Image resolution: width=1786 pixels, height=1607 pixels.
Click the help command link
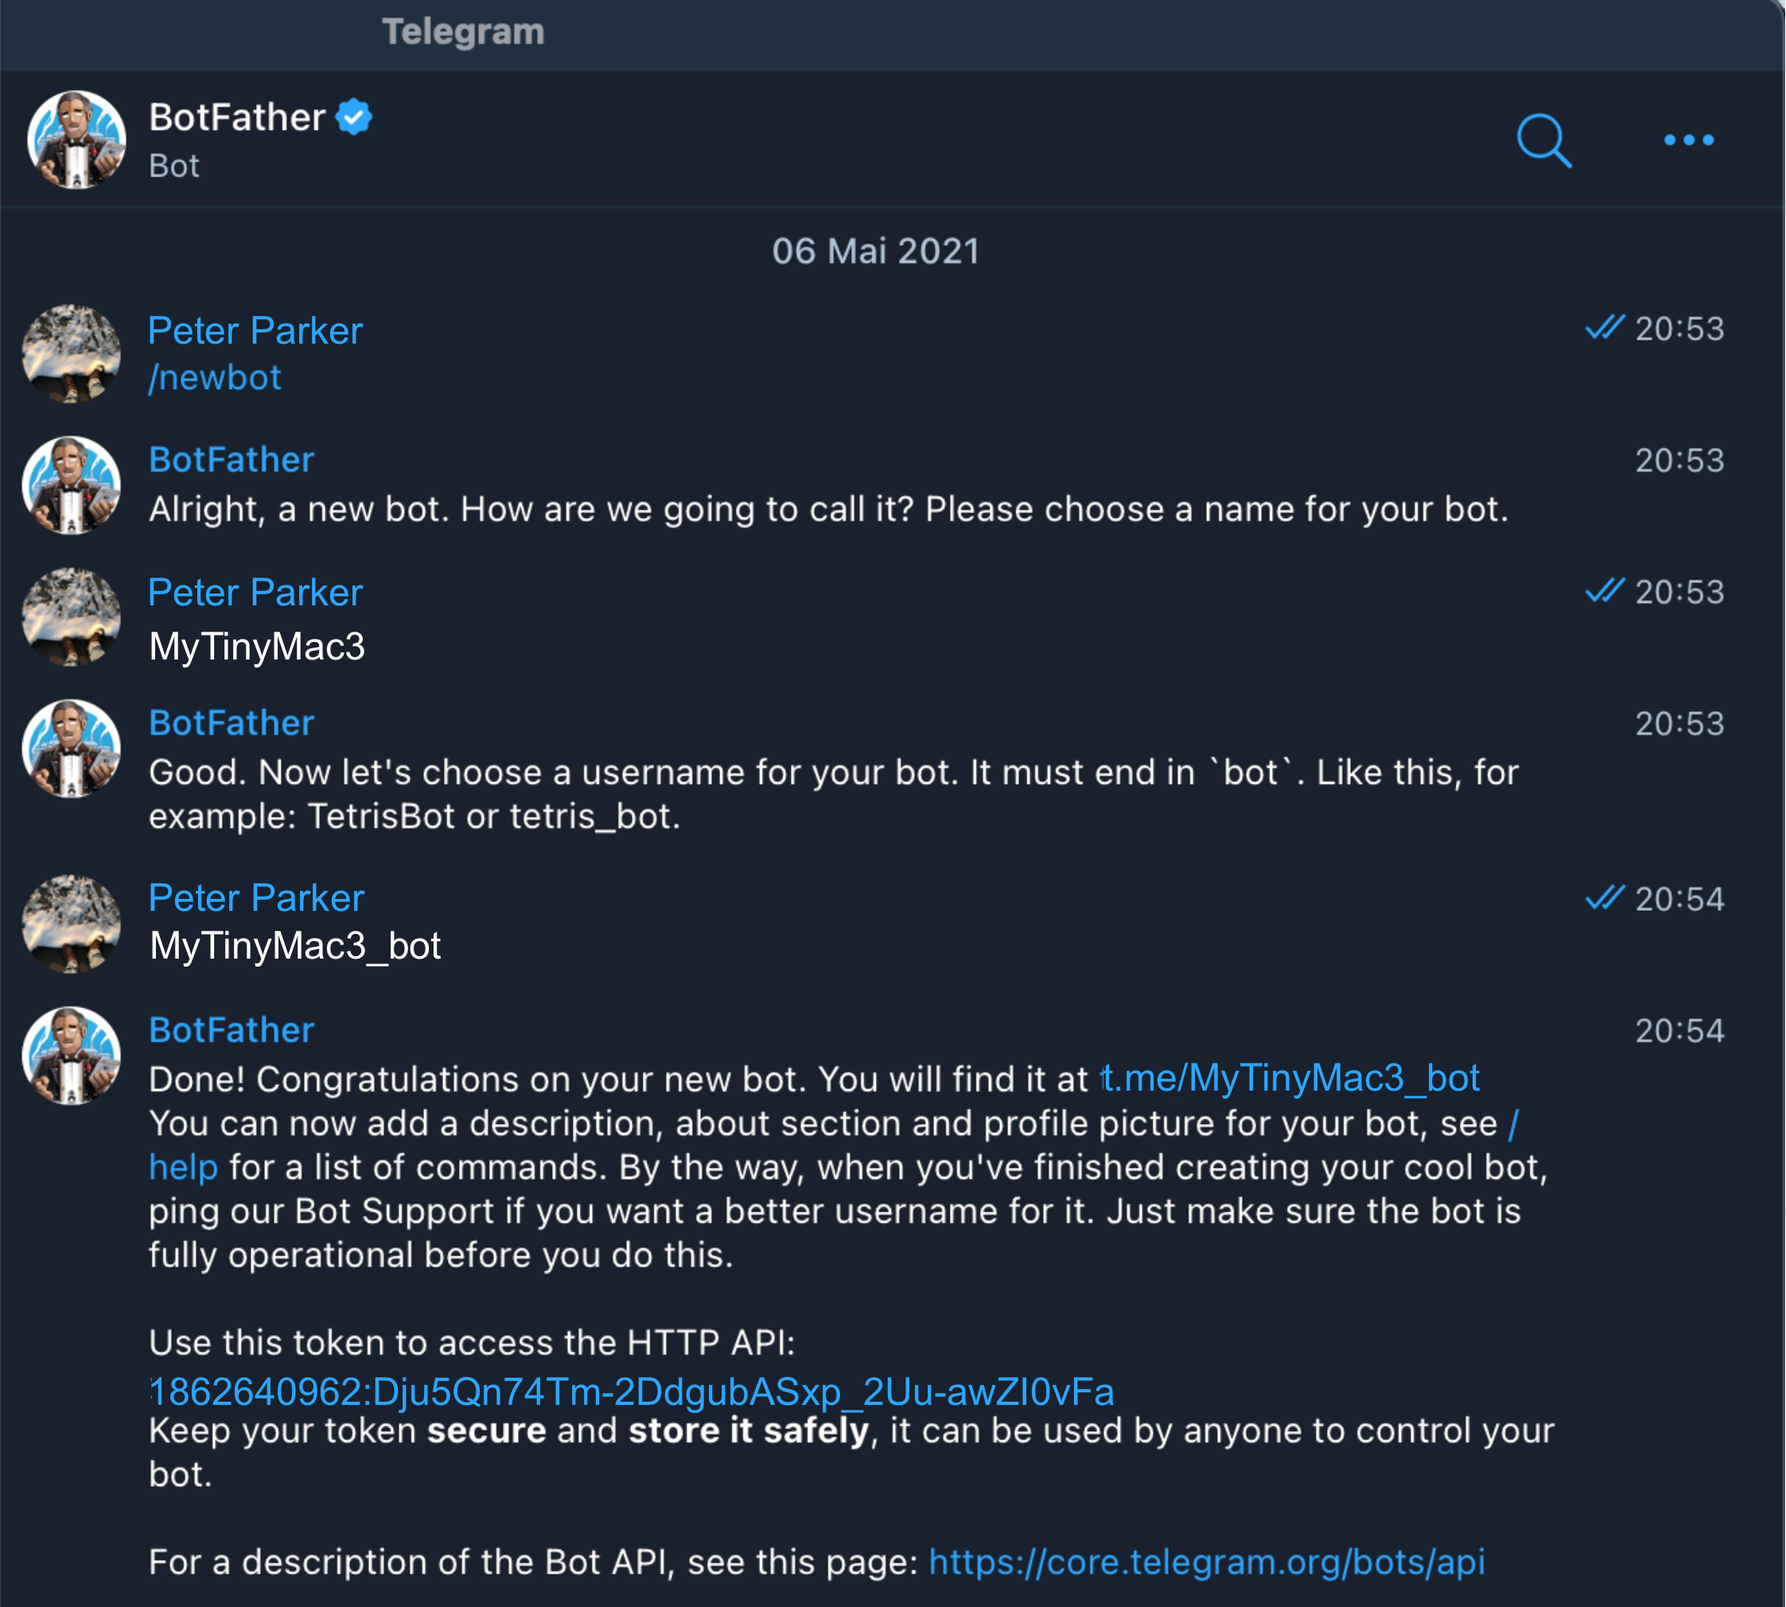coord(183,1167)
